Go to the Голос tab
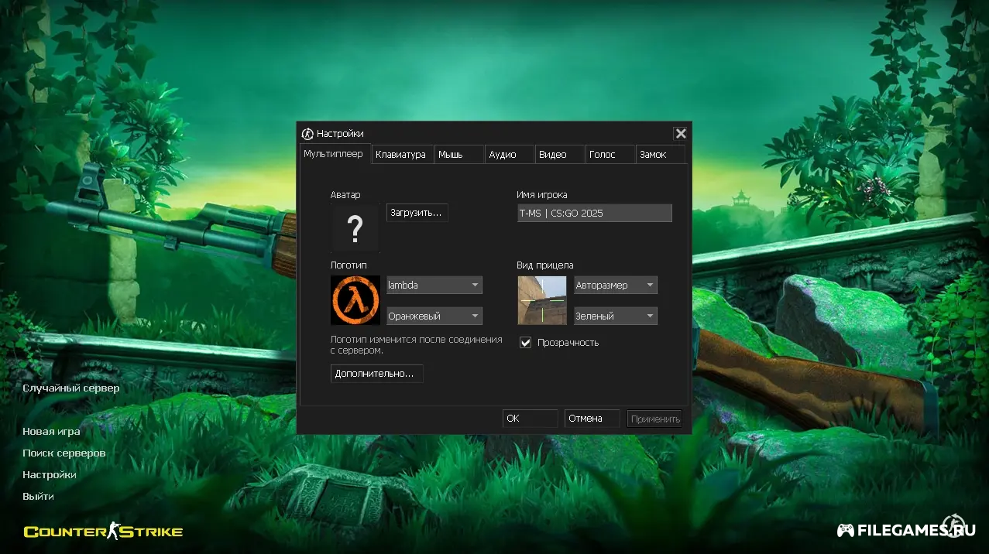 pos(610,155)
